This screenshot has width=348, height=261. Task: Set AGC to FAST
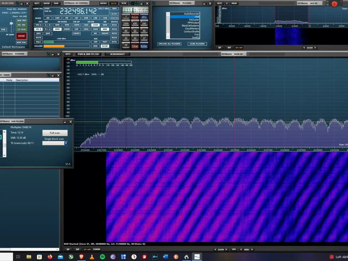pos(105,42)
